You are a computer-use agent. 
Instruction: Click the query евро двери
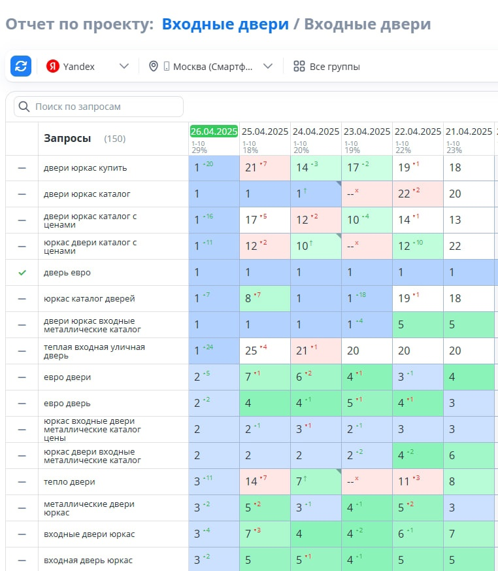pyautogui.click(x=67, y=377)
